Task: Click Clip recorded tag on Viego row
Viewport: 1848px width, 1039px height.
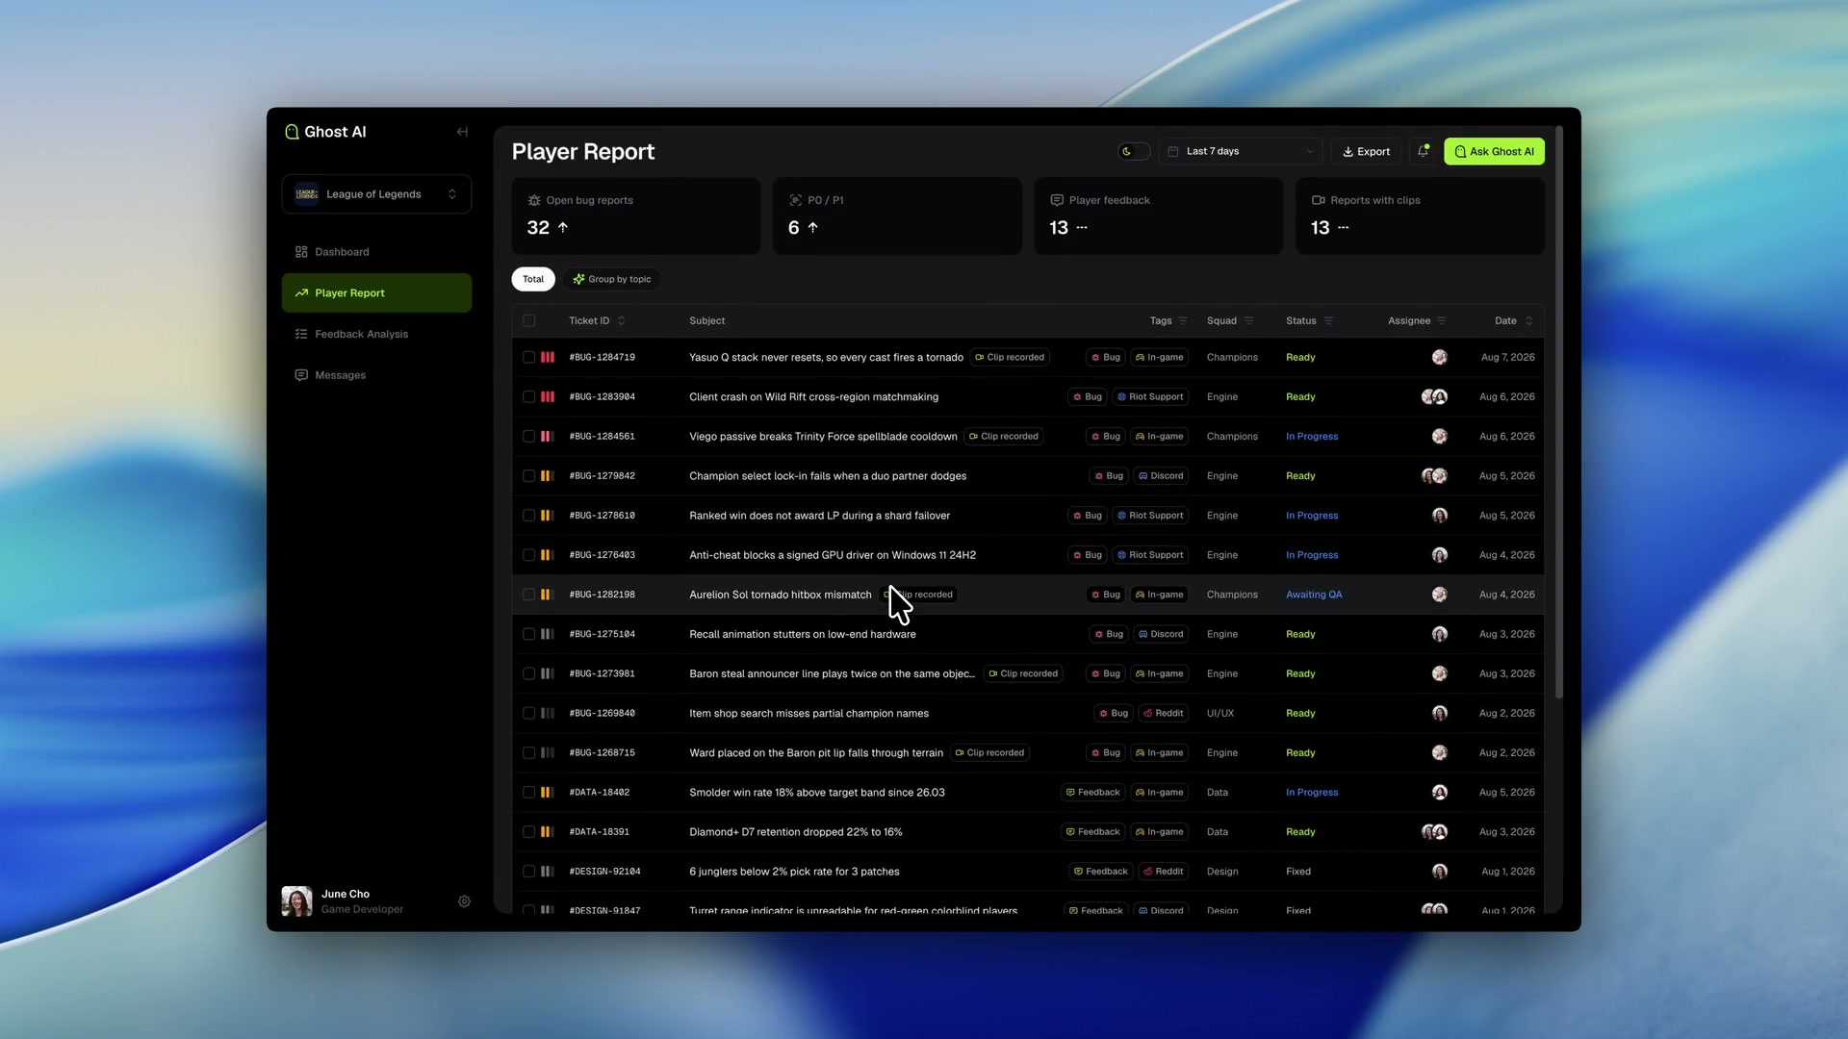Action: pos(1004,437)
